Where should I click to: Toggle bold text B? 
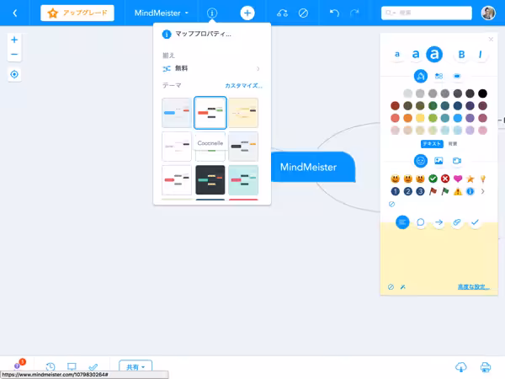pyautogui.click(x=461, y=55)
